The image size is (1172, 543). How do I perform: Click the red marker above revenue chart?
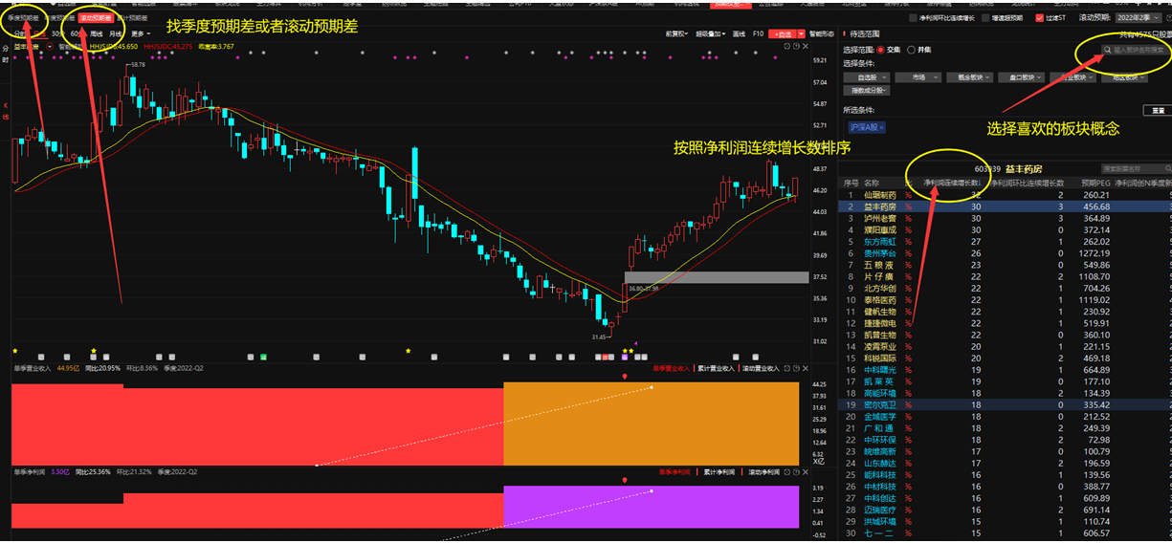pos(625,377)
